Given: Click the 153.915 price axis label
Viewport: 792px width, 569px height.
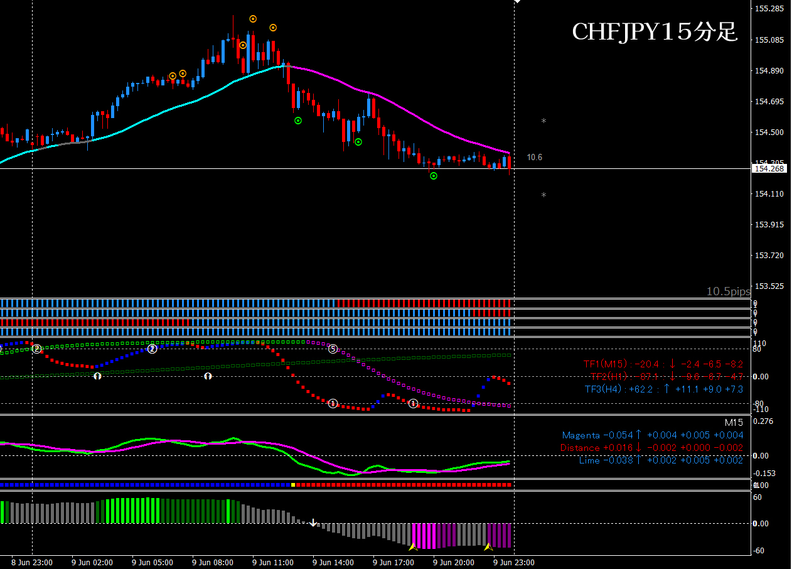Looking at the screenshot, I should [769, 224].
